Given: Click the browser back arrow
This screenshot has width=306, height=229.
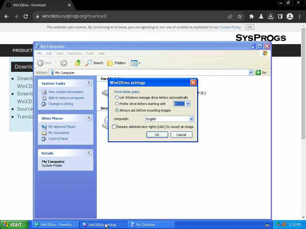Looking at the screenshot, I should pos(7,16).
